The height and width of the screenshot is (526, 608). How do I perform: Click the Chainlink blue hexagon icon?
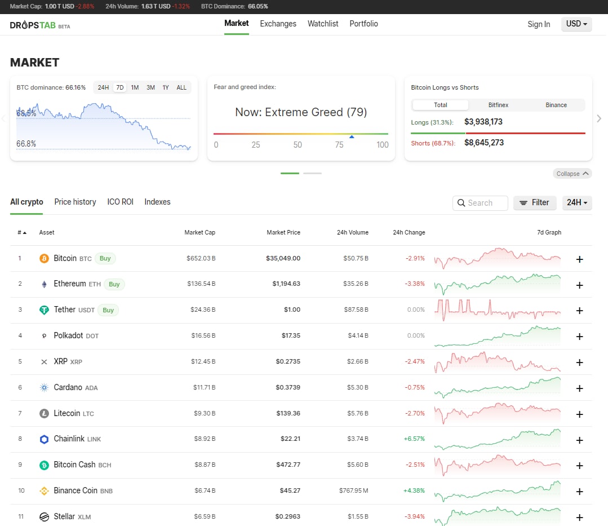pos(44,439)
